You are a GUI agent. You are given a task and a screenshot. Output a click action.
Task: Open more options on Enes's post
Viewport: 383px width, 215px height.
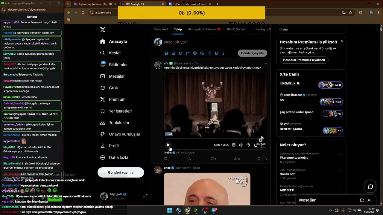(x=265, y=168)
